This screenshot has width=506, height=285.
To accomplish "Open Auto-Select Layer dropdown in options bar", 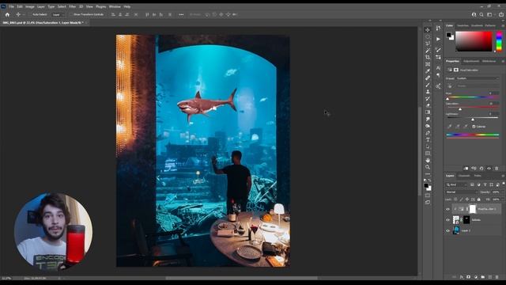I will pos(58,14).
